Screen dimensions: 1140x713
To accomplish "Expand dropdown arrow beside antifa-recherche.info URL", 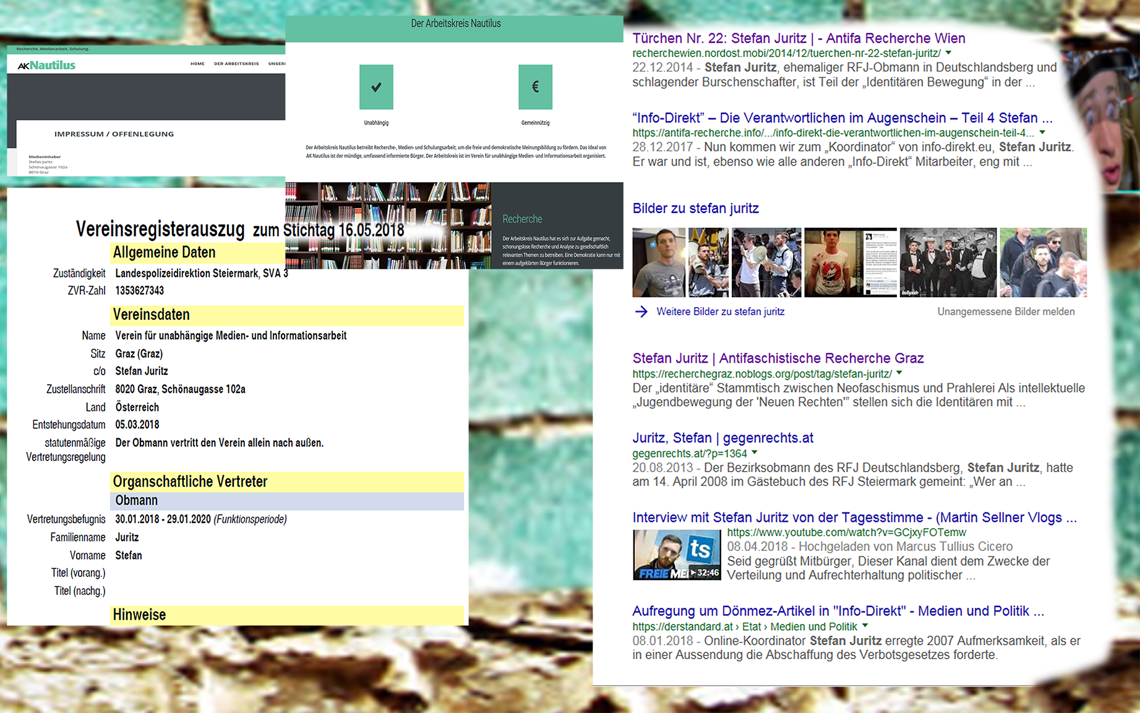I will (1042, 132).
